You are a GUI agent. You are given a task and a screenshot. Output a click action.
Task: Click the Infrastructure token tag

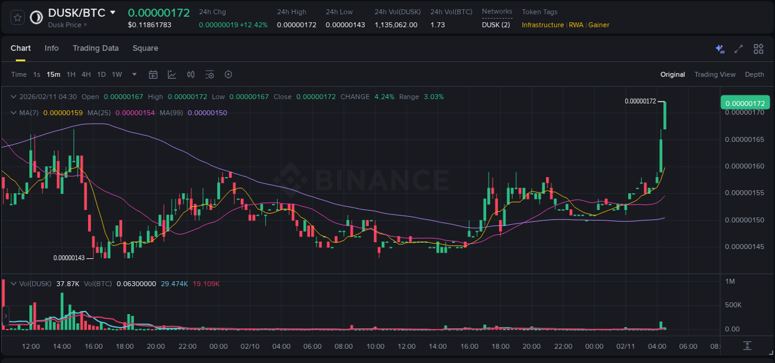pyautogui.click(x=542, y=25)
